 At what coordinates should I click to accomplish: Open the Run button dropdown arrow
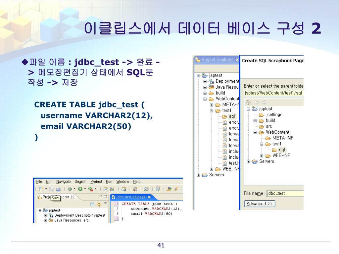click(85, 189)
